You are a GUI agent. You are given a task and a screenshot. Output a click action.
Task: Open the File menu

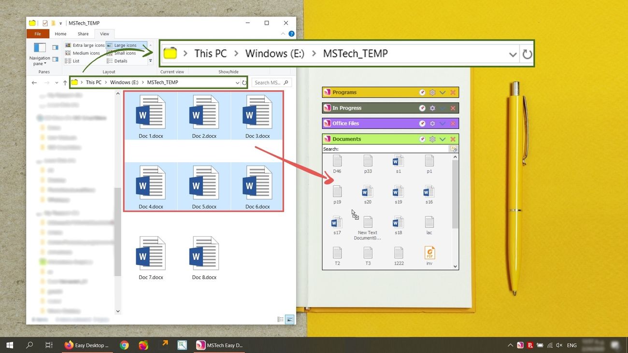pos(38,34)
